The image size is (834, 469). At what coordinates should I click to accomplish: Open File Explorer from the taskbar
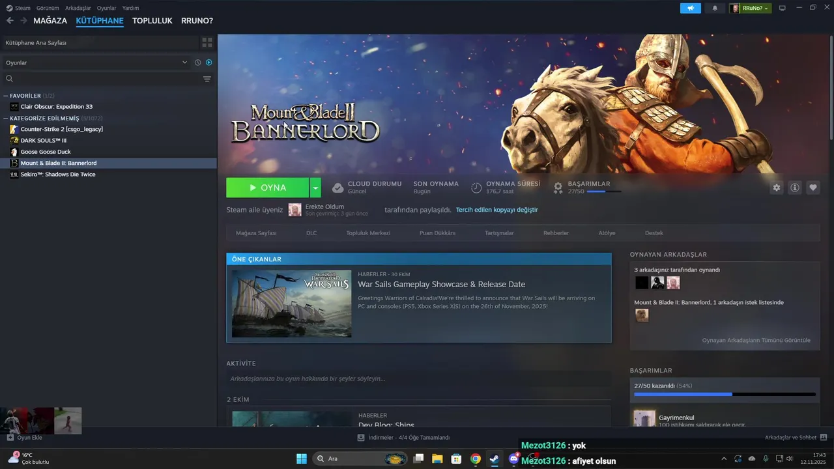pyautogui.click(x=437, y=459)
